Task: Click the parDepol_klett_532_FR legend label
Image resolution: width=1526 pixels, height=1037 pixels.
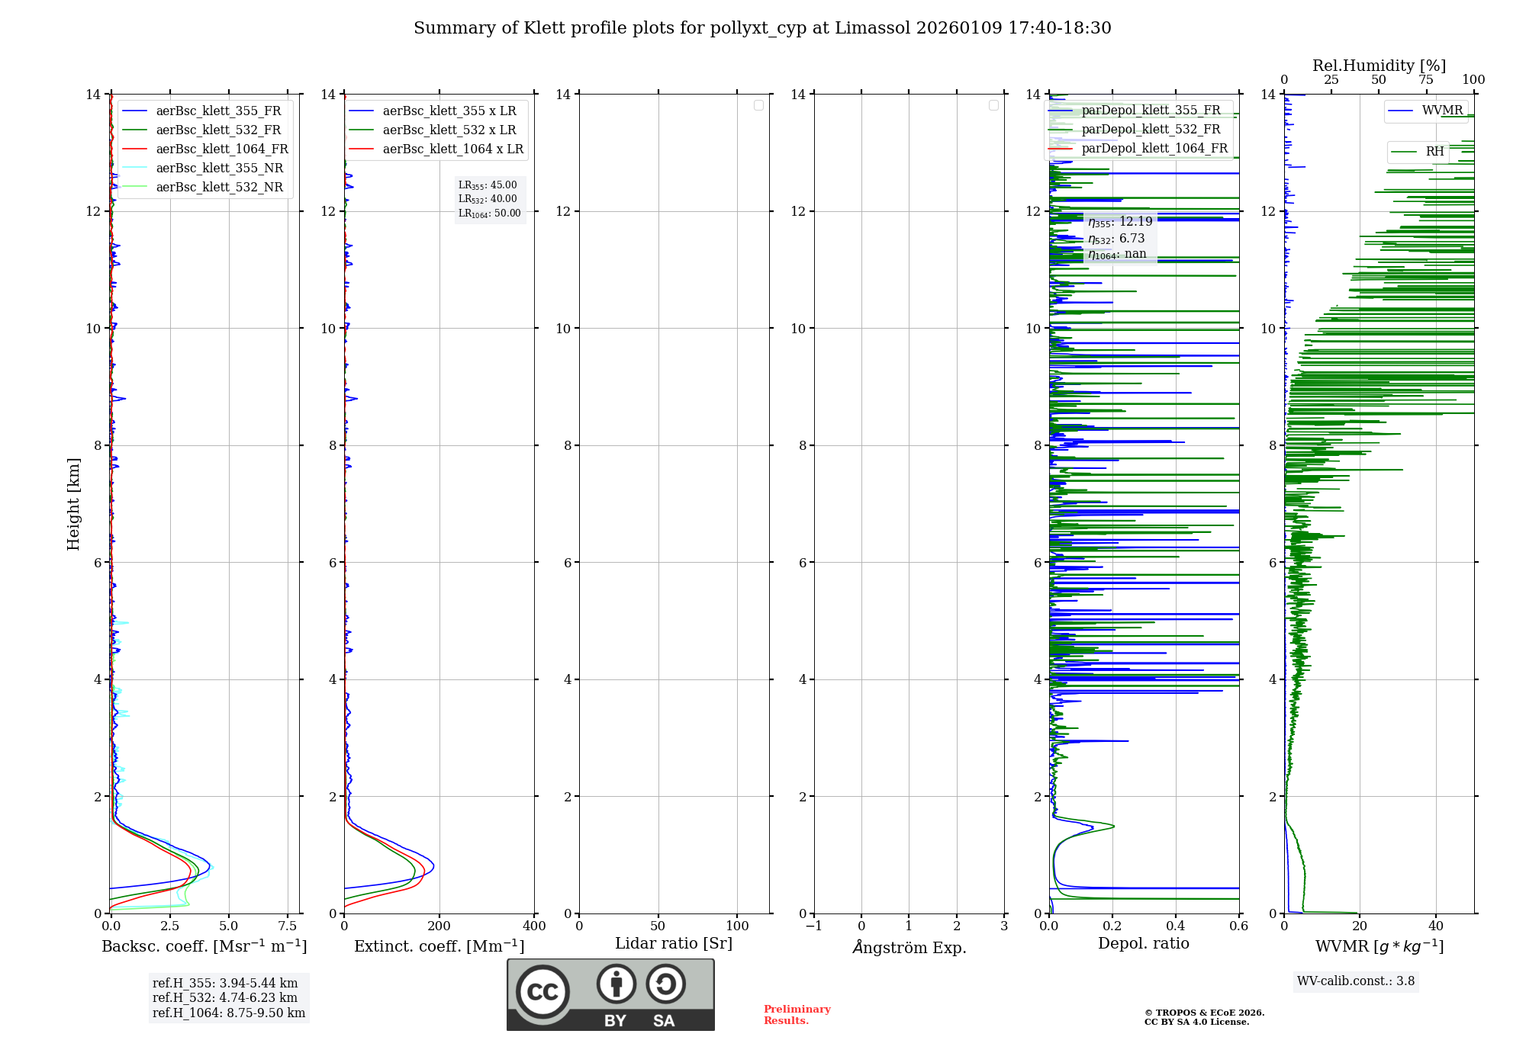Action: (x=1151, y=130)
